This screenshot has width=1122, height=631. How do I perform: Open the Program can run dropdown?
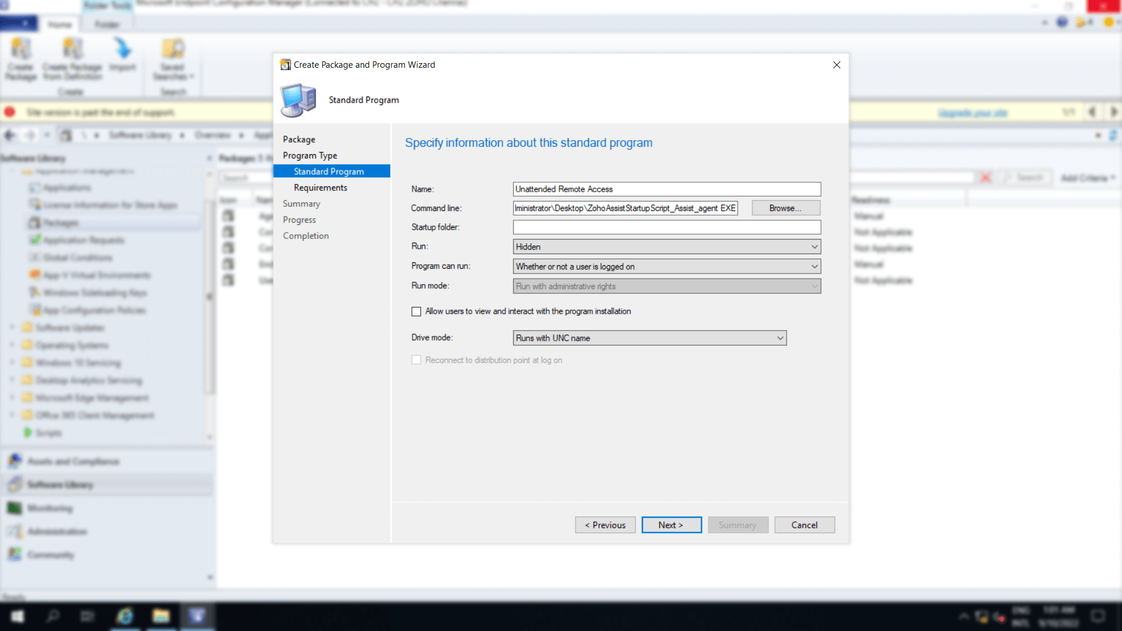[667, 266]
